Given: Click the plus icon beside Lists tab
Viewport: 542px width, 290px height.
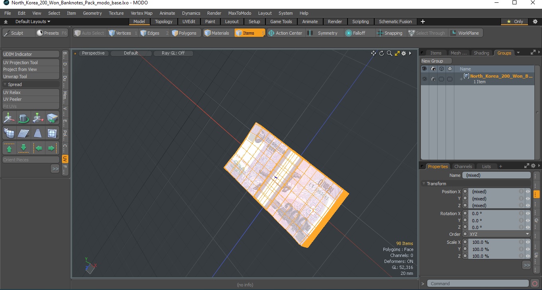Looking at the screenshot, I should click(x=501, y=167).
